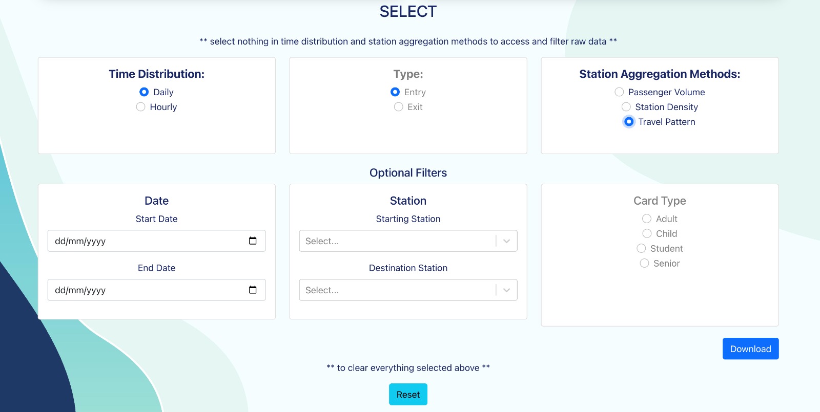
Task: Pick the Senior card type
Action: coord(644,264)
